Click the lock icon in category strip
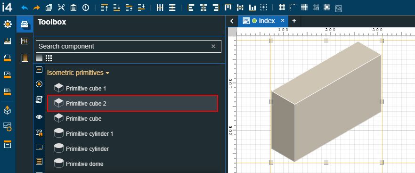This screenshot has width=415, height=173. pyautogui.click(x=39, y=84)
